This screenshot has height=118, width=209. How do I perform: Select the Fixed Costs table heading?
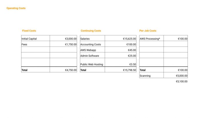[29, 31]
